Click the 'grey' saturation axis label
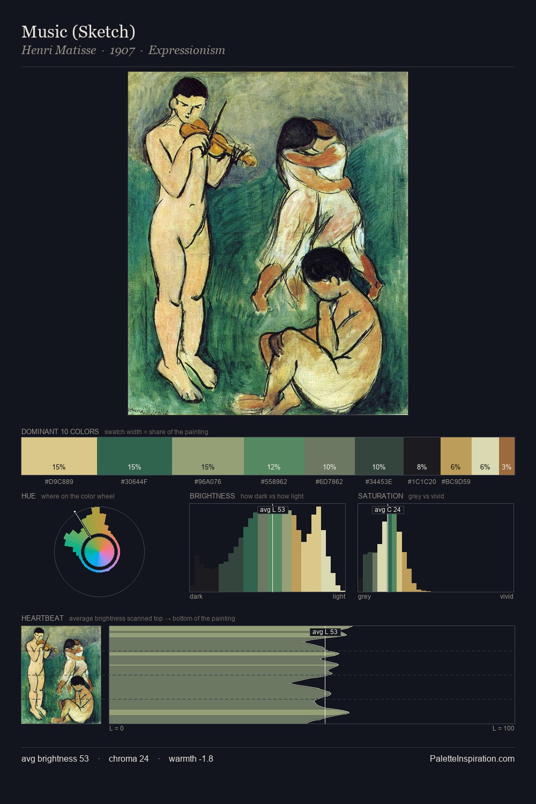 [364, 597]
